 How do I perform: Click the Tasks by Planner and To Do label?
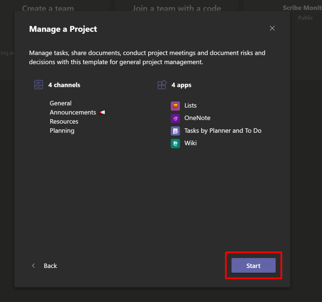(223, 131)
